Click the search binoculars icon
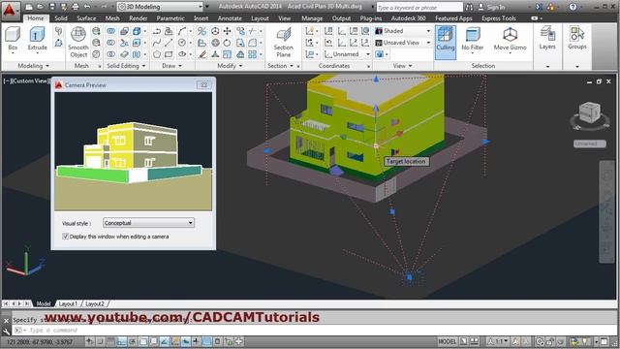620x349 pixels. (469, 7)
